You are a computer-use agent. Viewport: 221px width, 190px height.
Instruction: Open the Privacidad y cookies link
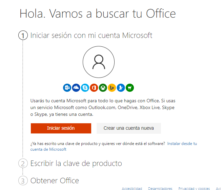[x=194, y=188]
